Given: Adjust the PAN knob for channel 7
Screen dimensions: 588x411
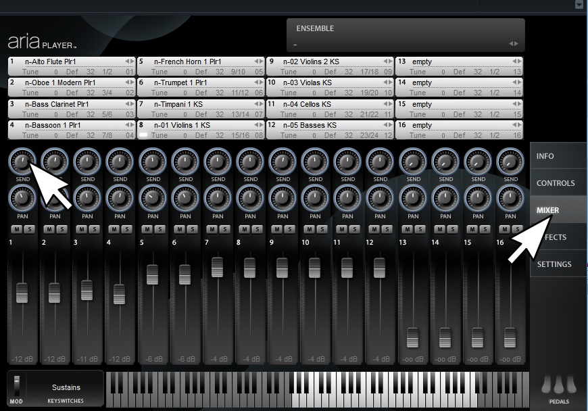Looking at the screenshot, I should click(x=218, y=198).
